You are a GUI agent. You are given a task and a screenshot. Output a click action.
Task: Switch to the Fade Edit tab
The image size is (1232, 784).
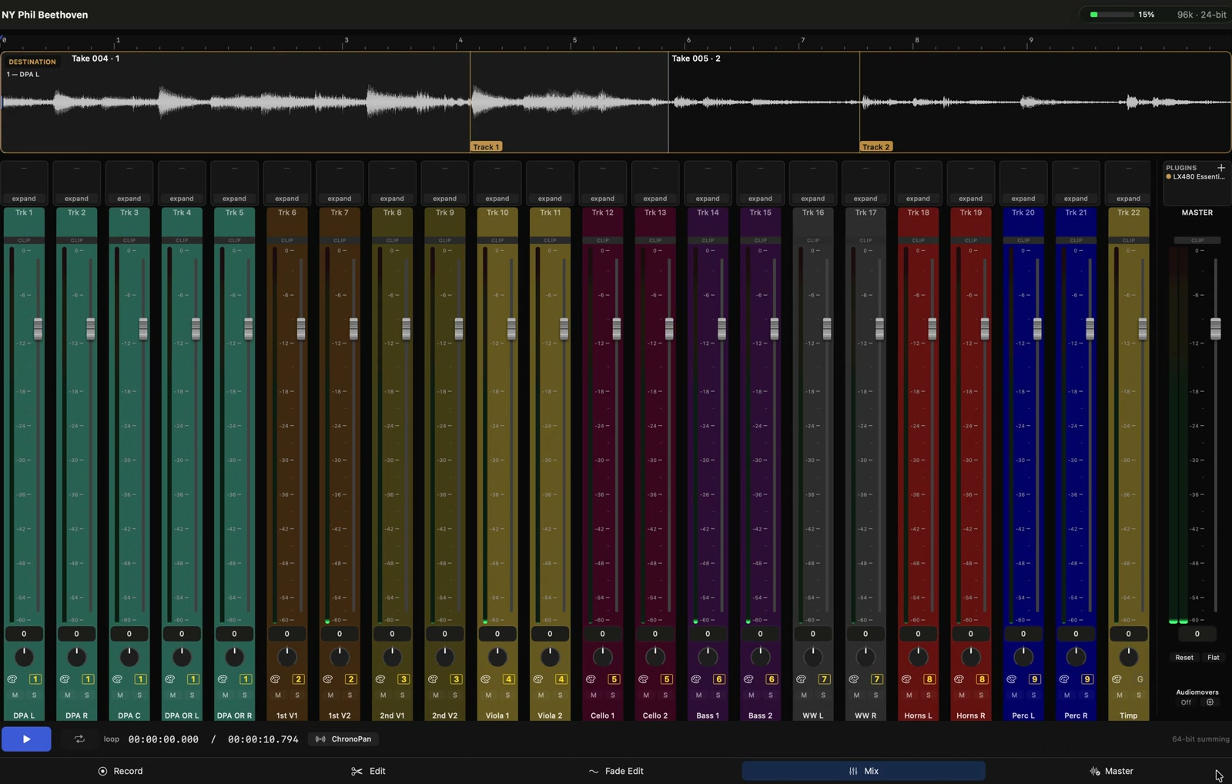tap(616, 771)
